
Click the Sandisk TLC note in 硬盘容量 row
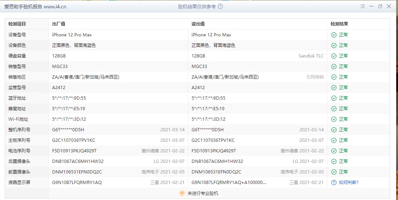pos(311,56)
